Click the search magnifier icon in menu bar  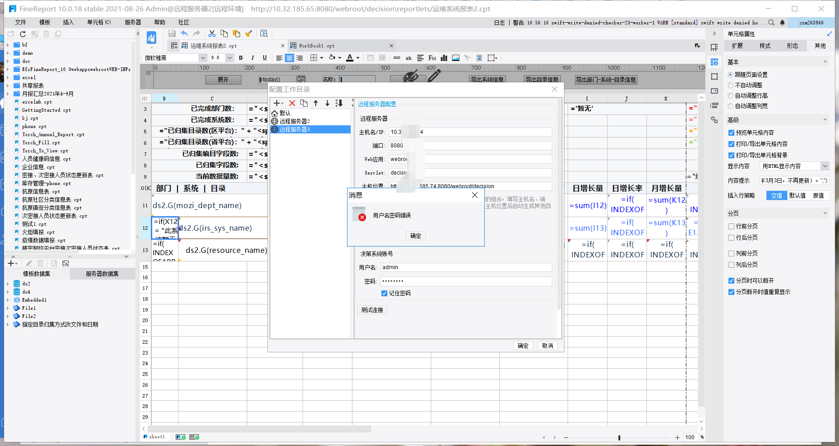(x=771, y=23)
